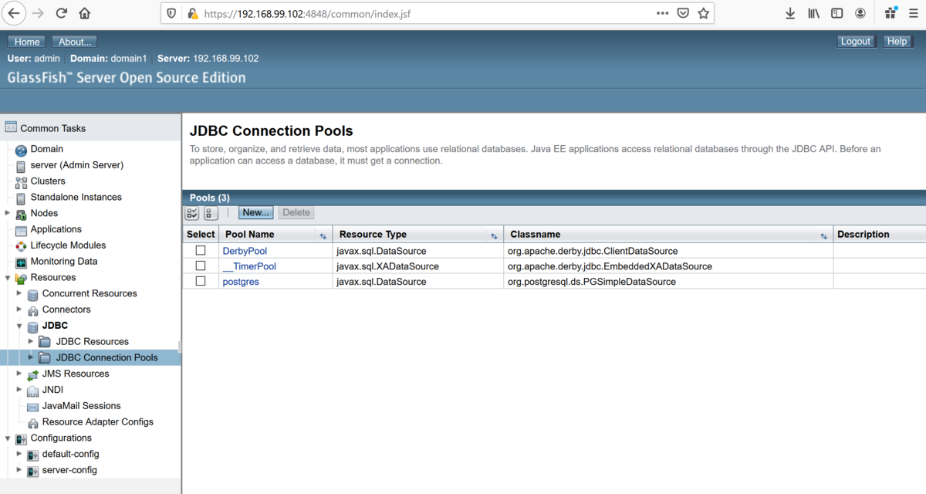Open the gift What's New icon

(x=891, y=13)
